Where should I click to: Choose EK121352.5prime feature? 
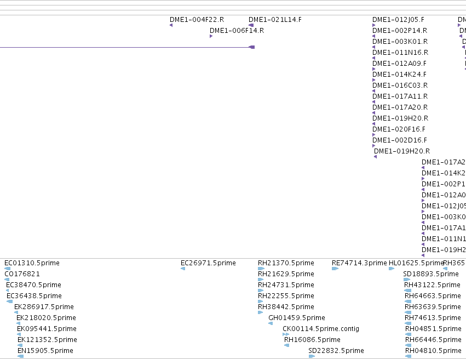coord(47,340)
